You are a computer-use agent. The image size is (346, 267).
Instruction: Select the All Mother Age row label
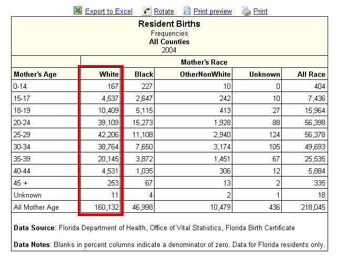coord(36,208)
